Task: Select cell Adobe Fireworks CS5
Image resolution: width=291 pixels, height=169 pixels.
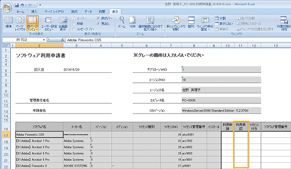Action: pyautogui.click(x=39, y=134)
